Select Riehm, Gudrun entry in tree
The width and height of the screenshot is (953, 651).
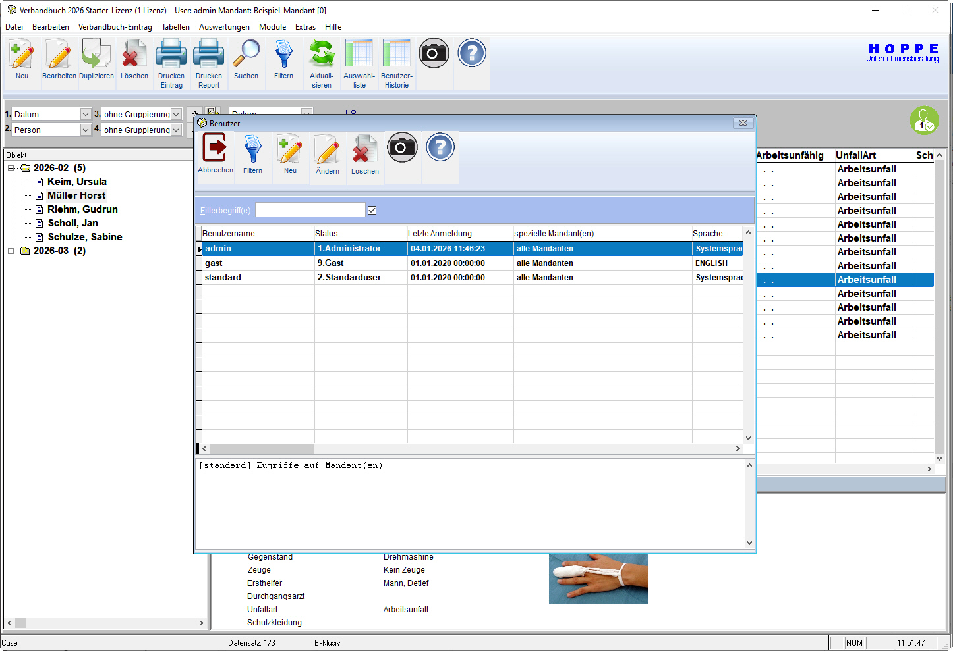click(82, 209)
